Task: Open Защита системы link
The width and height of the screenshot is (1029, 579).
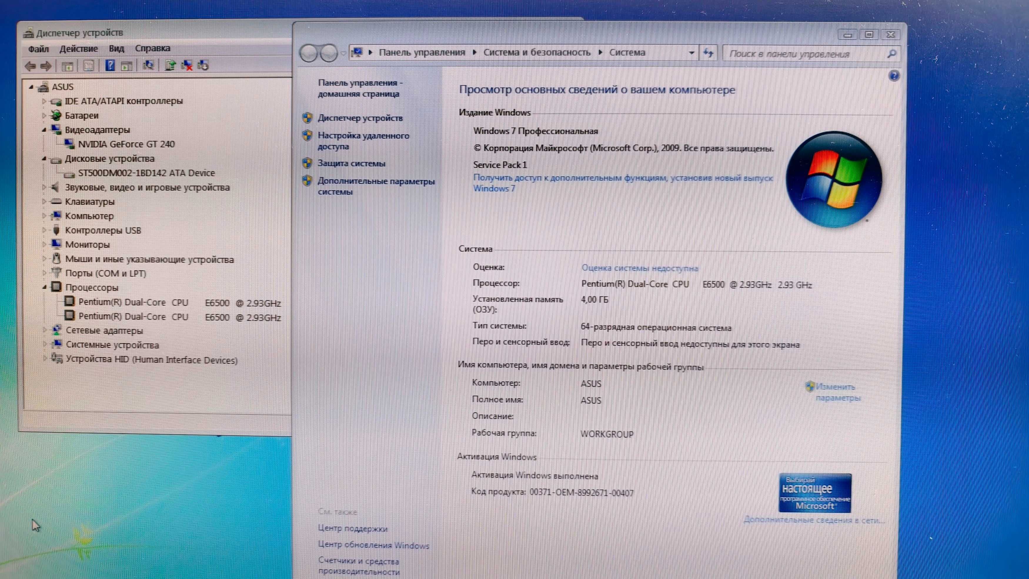Action: click(351, 163)
